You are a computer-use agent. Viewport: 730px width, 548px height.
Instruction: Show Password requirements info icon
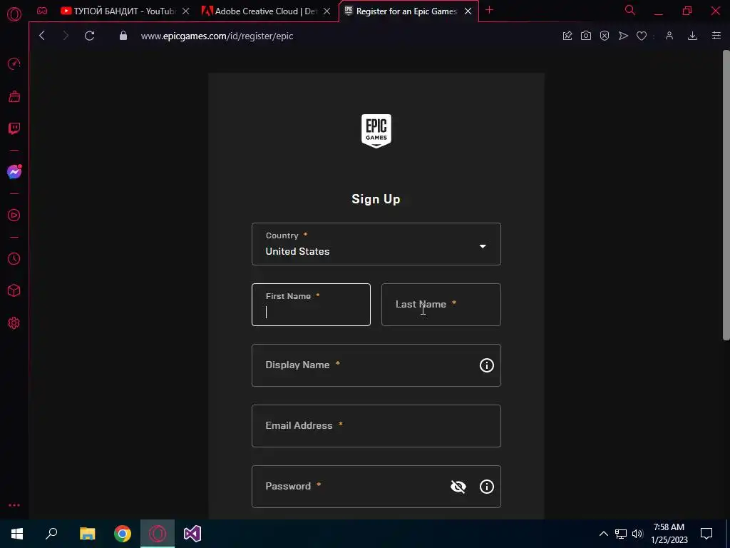click(486, 487)
